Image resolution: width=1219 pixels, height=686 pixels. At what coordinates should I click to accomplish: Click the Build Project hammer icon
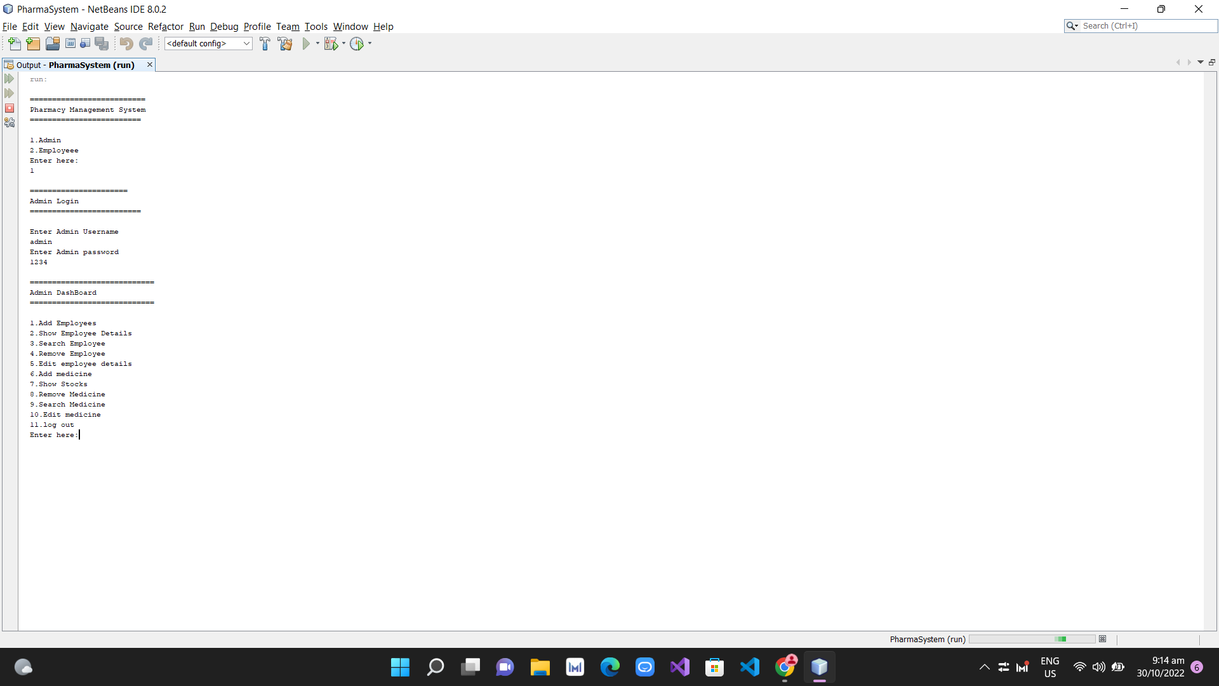click(265, 44)
